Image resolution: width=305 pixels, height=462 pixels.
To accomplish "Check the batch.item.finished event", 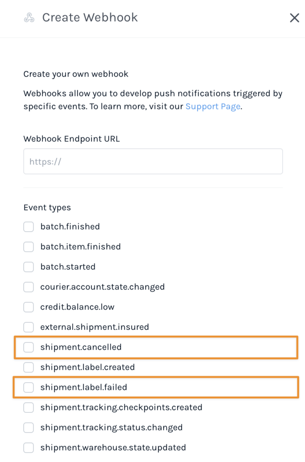I will tap(28, 247).
